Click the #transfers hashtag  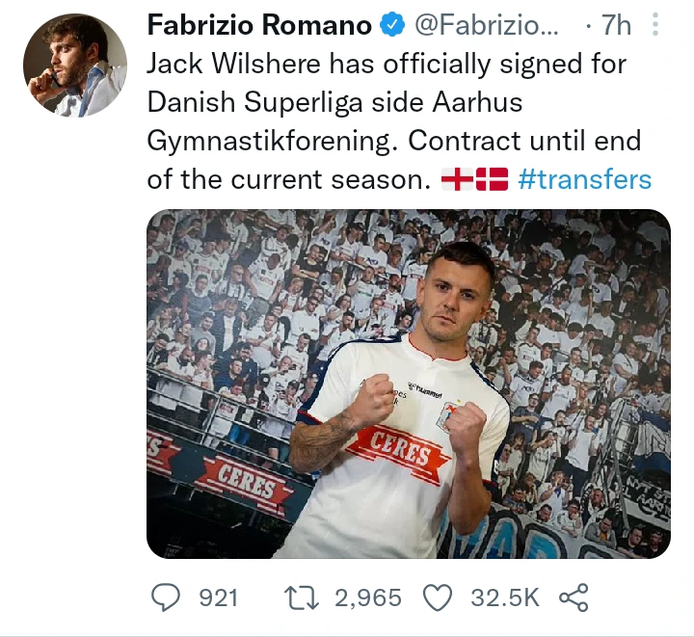tap(585, 179)
